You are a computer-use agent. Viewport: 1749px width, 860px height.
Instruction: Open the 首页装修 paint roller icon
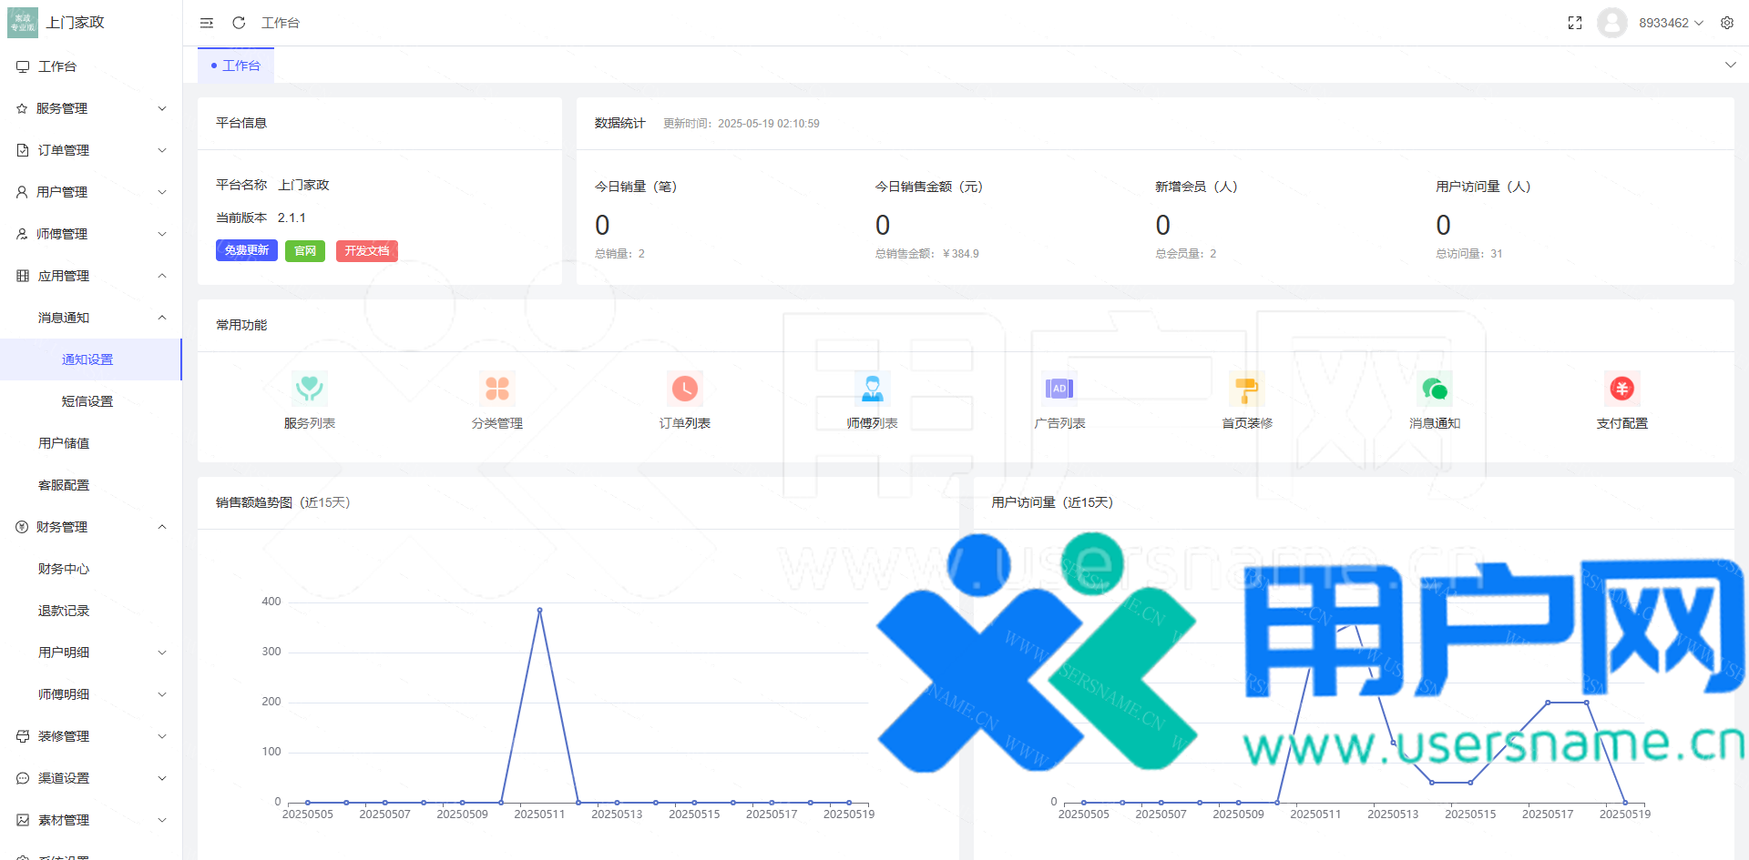[x=1247, y=390]
